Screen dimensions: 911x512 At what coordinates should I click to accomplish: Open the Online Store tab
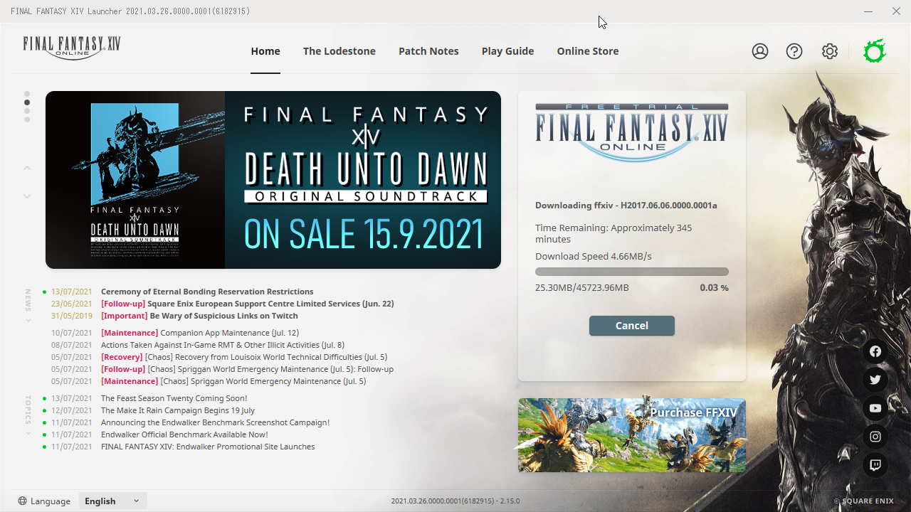[x=587, y=50]
